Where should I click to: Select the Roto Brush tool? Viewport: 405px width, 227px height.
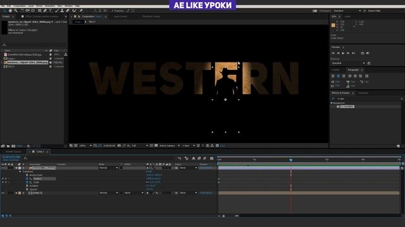click(x=75, y=11)
